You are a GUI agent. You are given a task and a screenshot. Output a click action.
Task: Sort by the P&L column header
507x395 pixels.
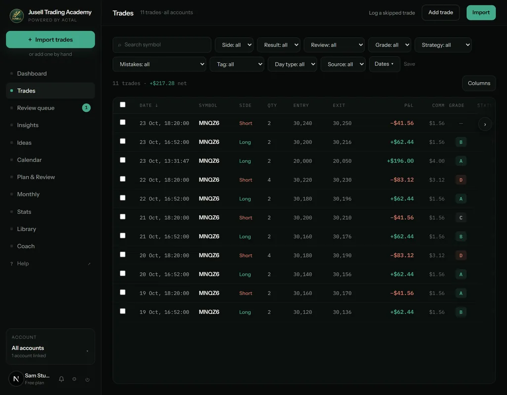coord(408,105)
